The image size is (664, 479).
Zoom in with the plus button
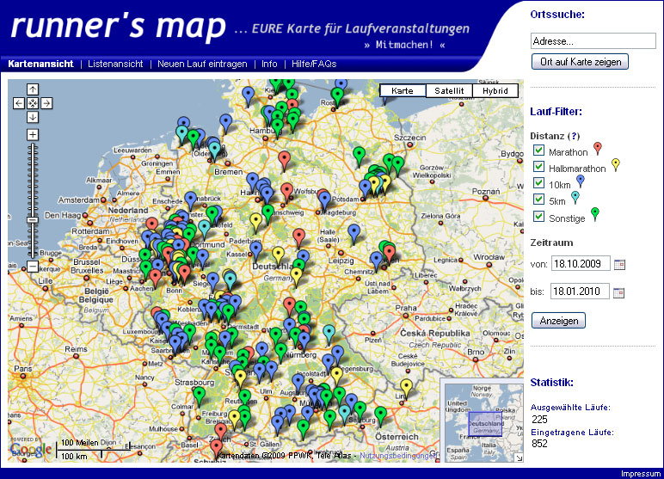tap(33, 135)
